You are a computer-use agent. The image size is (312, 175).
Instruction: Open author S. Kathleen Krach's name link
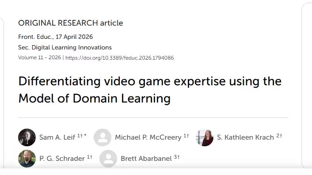point(245,137)
